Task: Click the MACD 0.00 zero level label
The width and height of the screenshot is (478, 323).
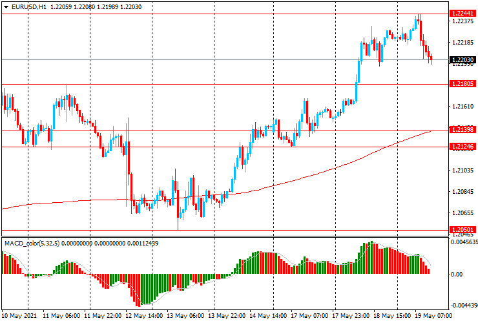Action: click(x=456, y=274)
